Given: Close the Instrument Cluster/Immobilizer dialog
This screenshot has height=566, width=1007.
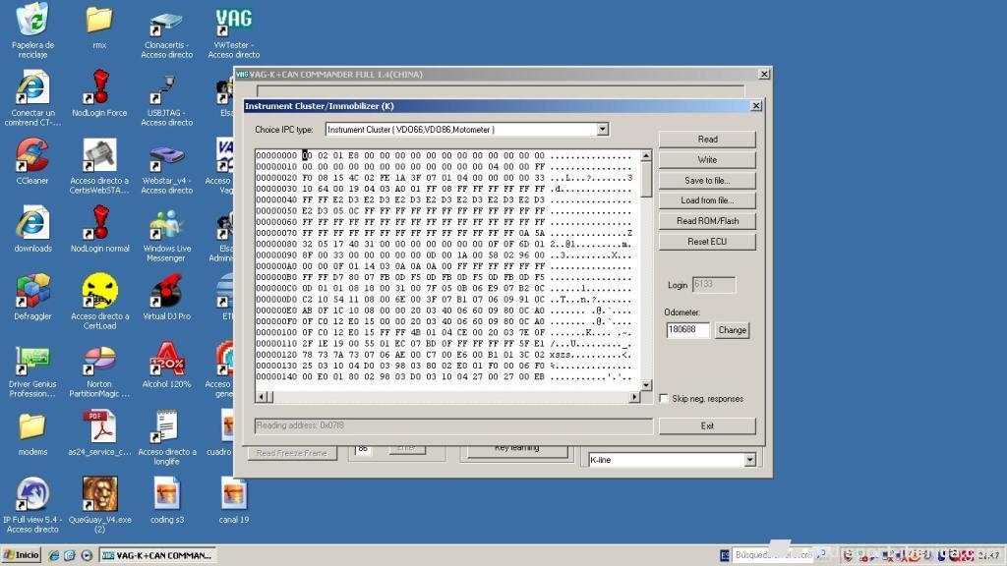Looking at the screenshot, I should pyautogui.click(x=756, y=106).
